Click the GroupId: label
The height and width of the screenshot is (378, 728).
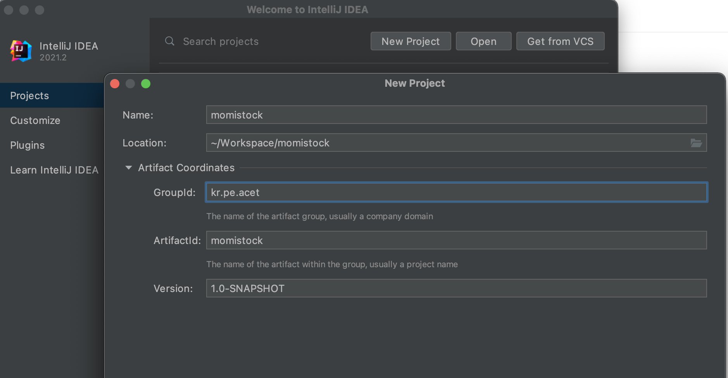174,192
